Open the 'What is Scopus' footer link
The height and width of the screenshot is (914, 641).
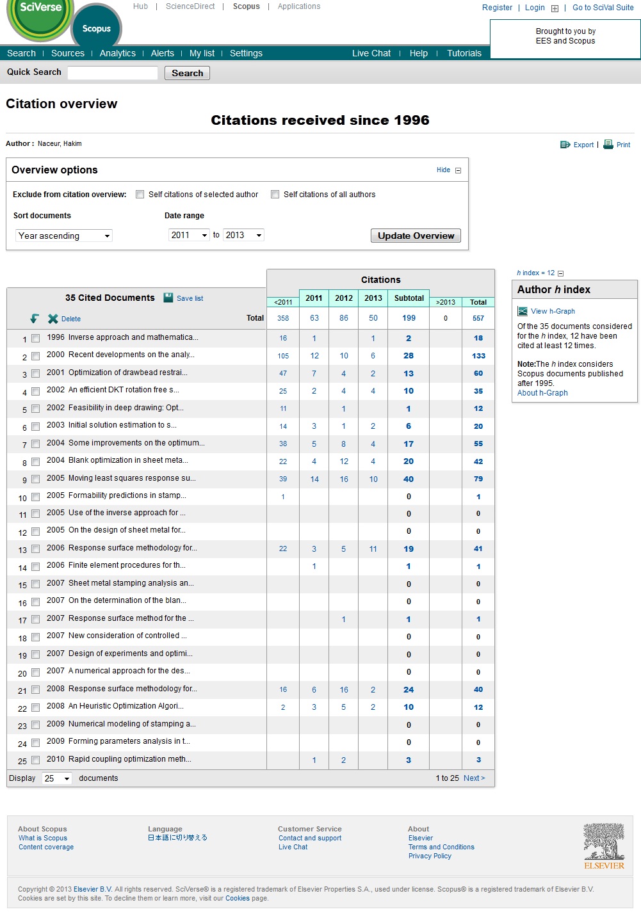(43, 838)
